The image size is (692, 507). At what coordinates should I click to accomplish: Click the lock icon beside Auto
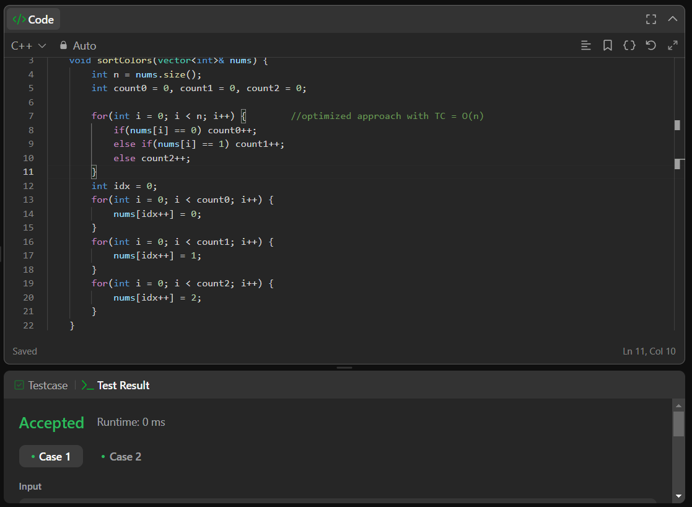click(x=64, y=45)
